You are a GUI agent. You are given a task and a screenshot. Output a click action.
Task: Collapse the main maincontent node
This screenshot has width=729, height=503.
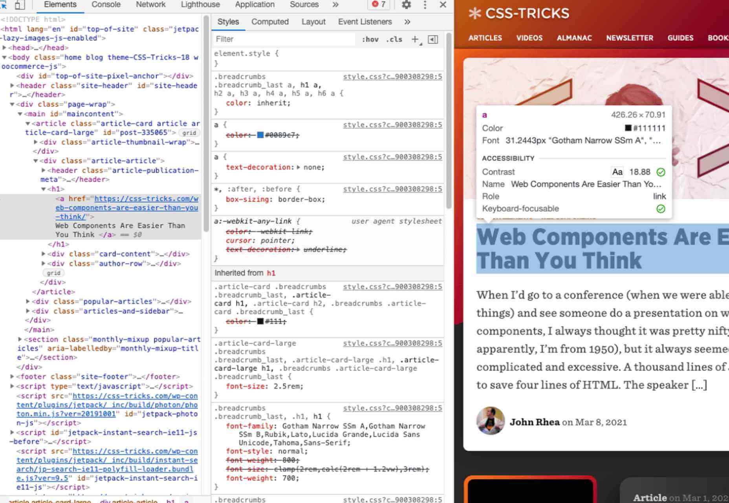[20, 114]
